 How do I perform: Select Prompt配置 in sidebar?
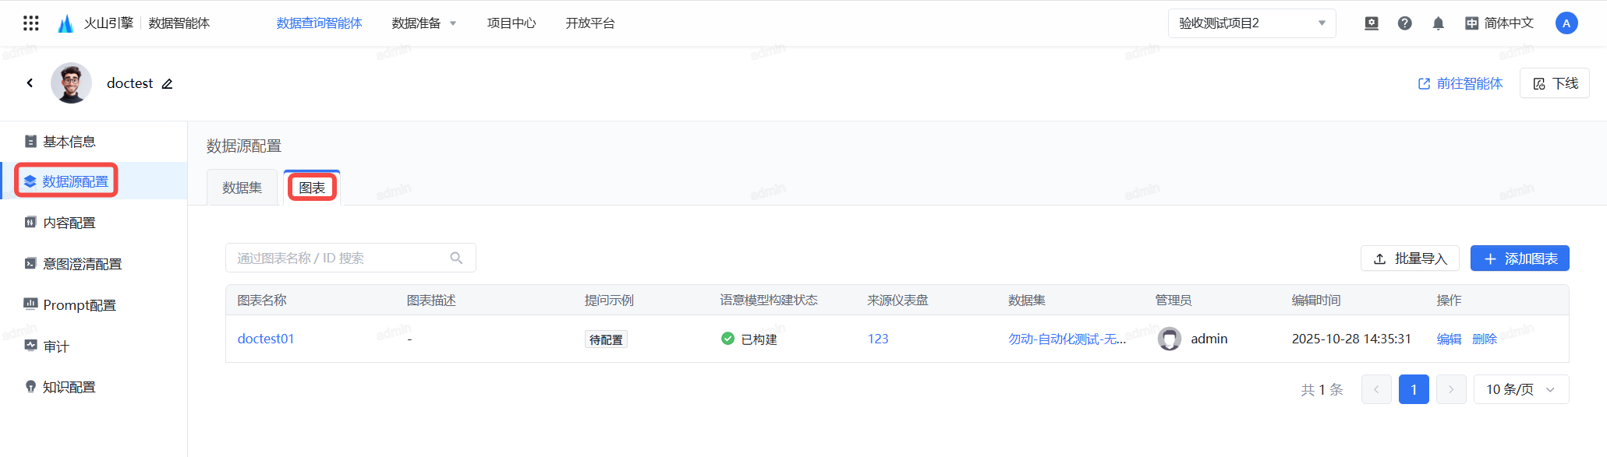click(94, 305)
